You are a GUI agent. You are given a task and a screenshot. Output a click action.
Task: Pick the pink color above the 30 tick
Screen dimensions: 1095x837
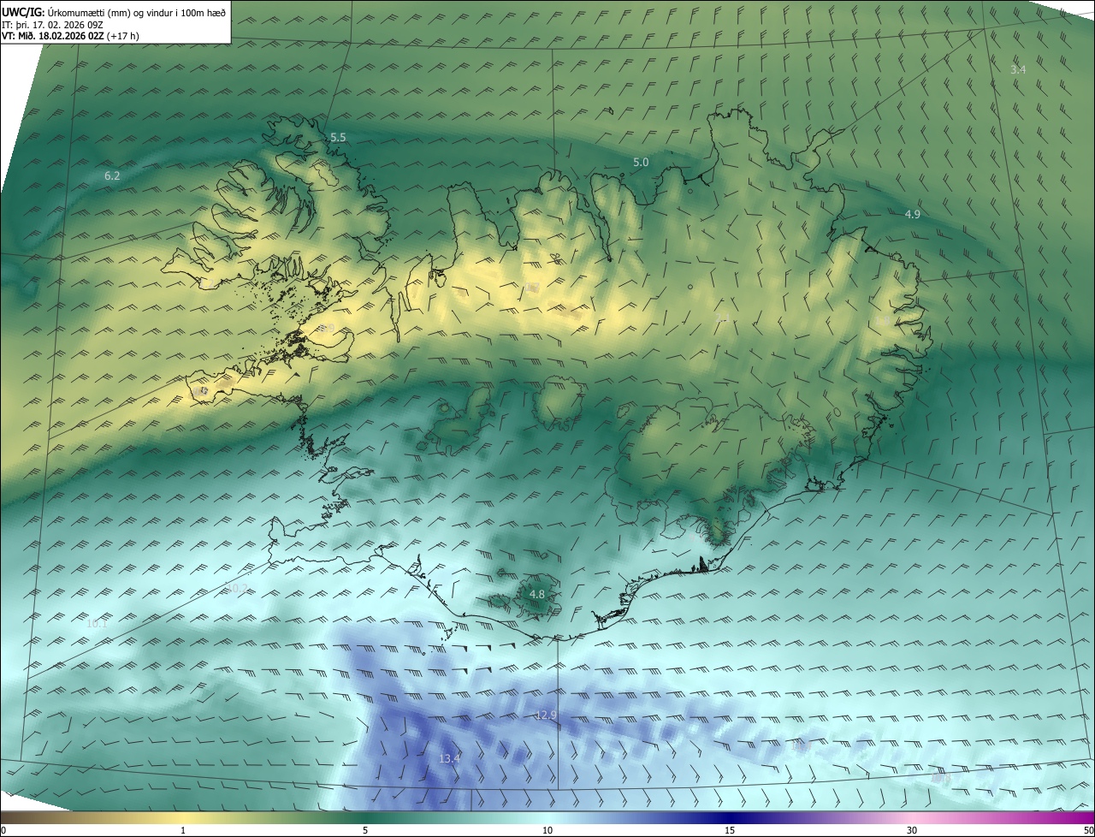click(912, 817)
